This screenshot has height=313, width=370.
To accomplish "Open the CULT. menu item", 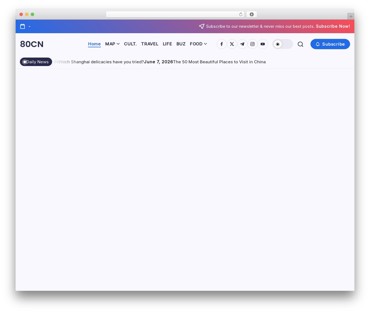I will pyautogui.click(x=130, y=44).
